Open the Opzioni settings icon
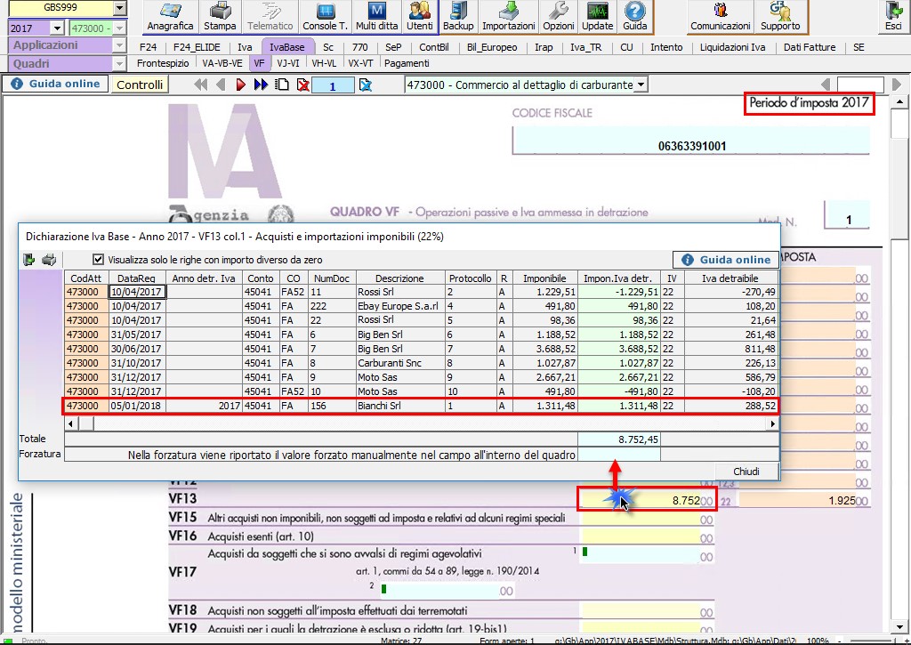Screen dimensions: 911x645 (559, 16)
